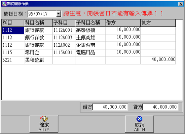Select the highlighted 1112 cell in 萬泰板橋 row
The width and height of the screenshot is (185, 134).
13,30
